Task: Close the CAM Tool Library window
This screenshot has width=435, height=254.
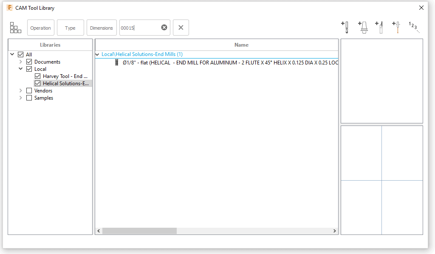Action: pyautogui.click(x=421, y=8)
